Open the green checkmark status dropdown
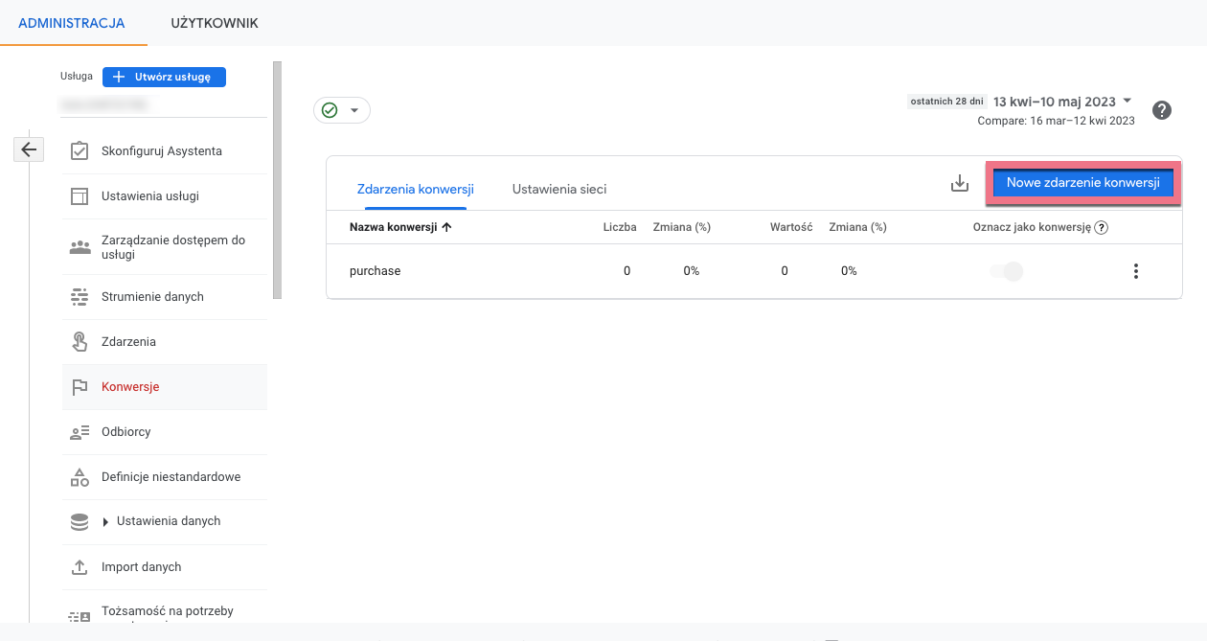 [x=342, y=110]
